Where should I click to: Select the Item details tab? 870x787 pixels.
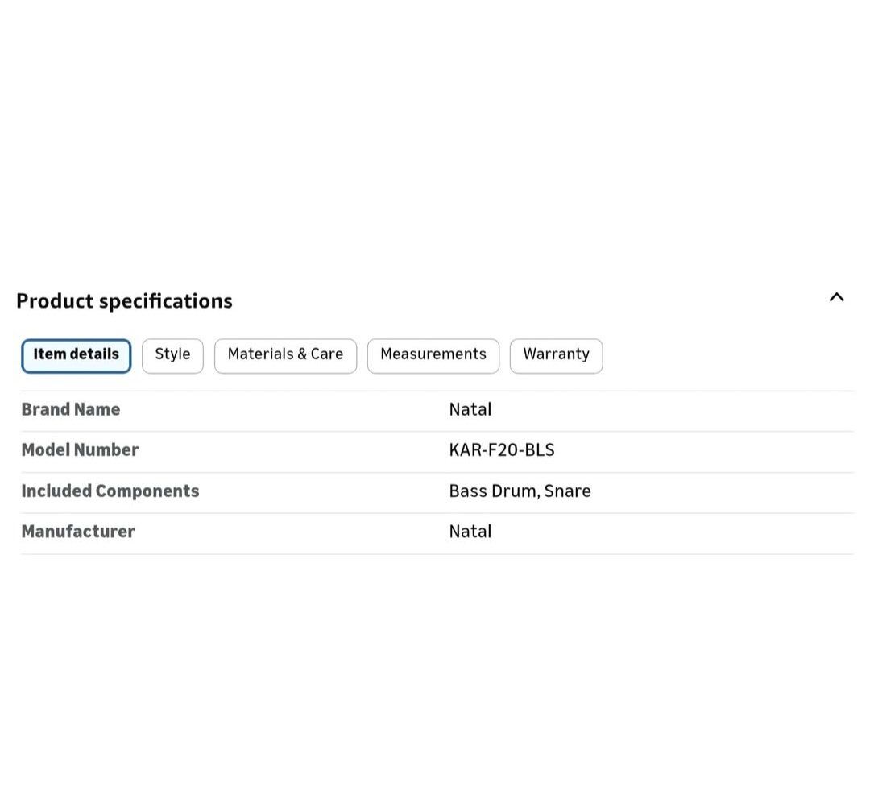[x=77, y=355]
